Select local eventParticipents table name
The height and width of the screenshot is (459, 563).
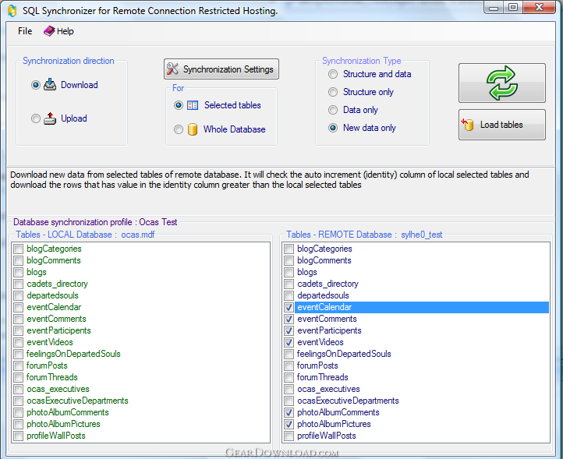(x=58, y=330)
